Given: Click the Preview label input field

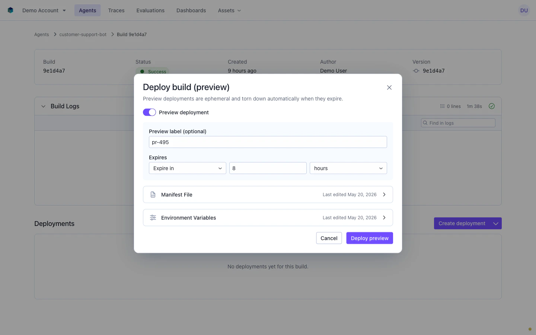Looking at the screenshot, I should point(268,142).
